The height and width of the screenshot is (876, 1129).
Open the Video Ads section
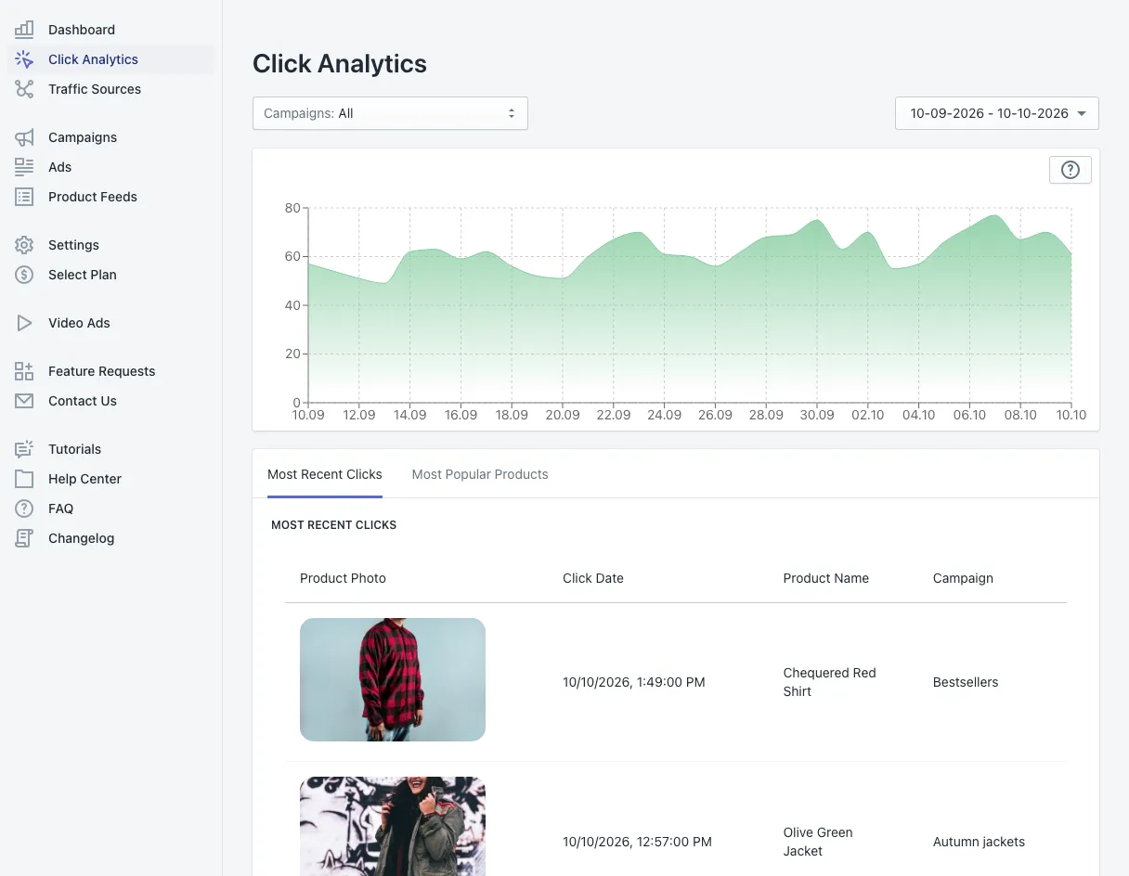(79, 323)
